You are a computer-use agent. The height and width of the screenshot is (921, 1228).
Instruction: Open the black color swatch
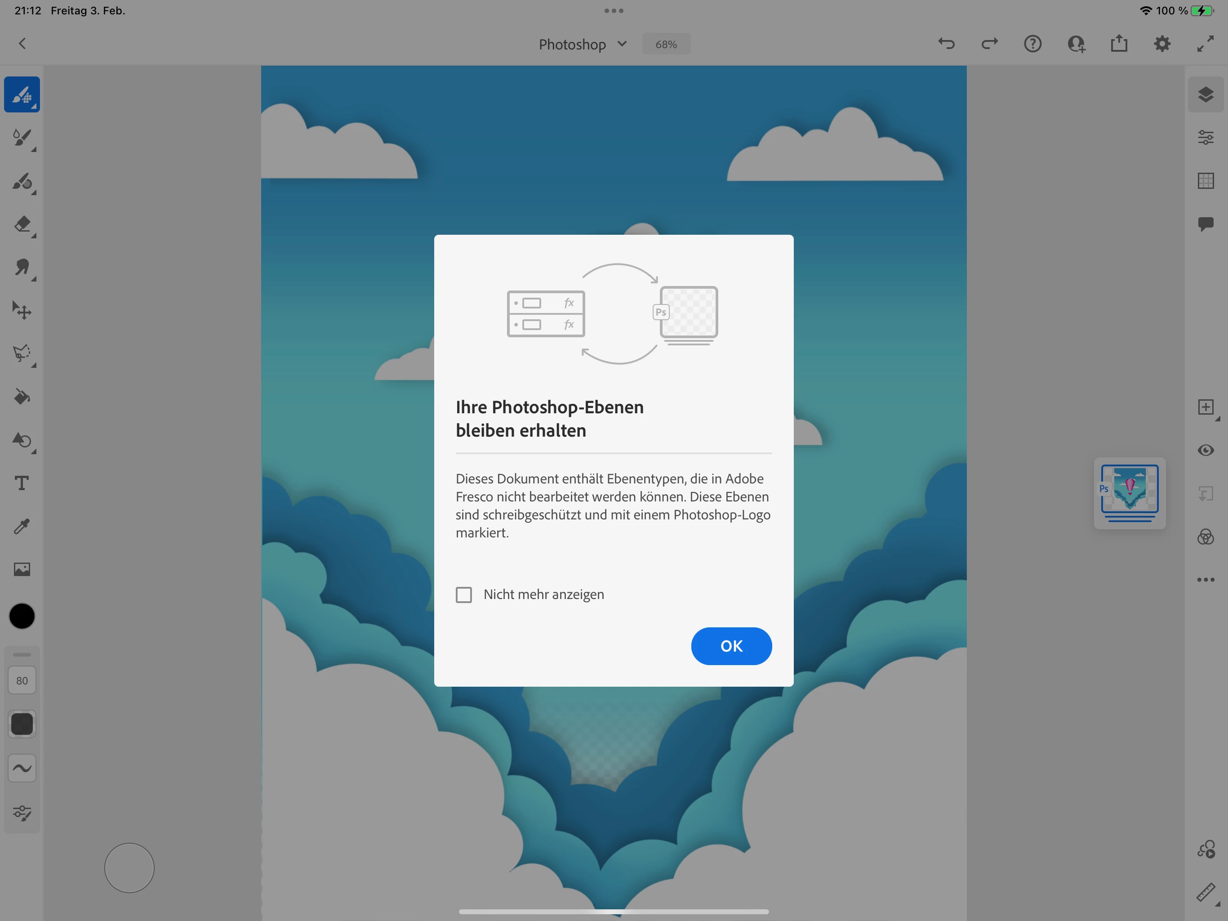point(22,617)
